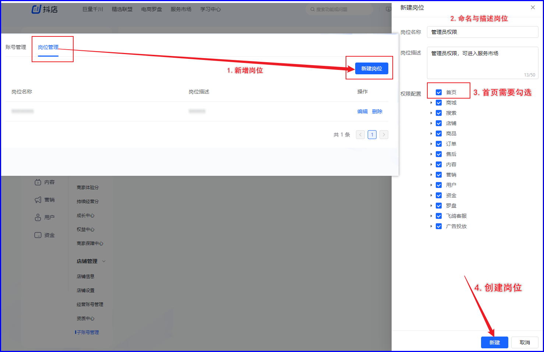Viewport: 544px width, 352px height.
Task: Click the blue 新建岗位 button
Action: pyautogui.click(x=371, y=68)
